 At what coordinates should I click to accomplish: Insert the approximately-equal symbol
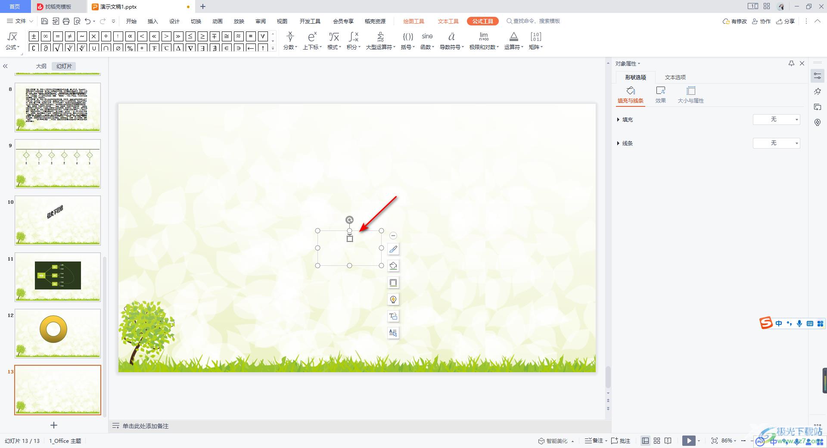pos(239,36)
